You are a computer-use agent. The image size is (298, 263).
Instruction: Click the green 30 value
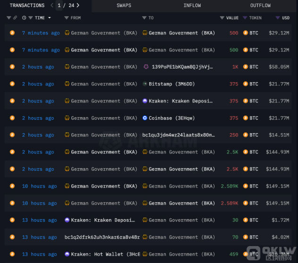235,220
